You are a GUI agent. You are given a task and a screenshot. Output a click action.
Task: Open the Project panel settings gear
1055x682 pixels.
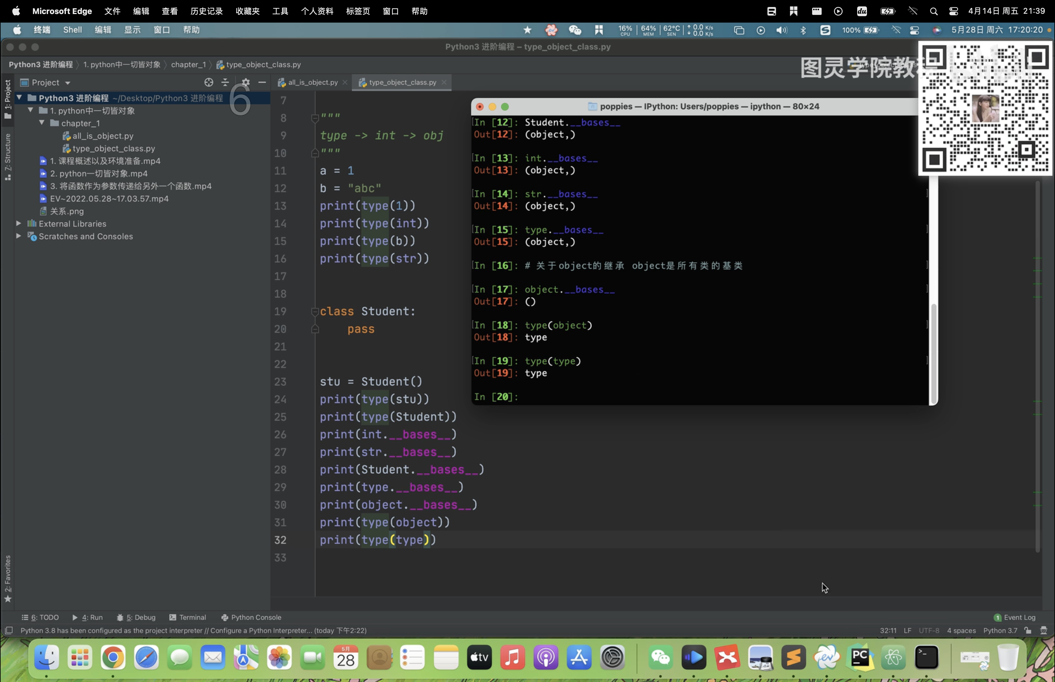click(x=246, y=82)
